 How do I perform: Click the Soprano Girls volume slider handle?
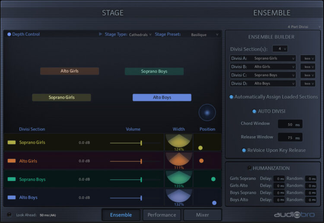coord(141,143)
